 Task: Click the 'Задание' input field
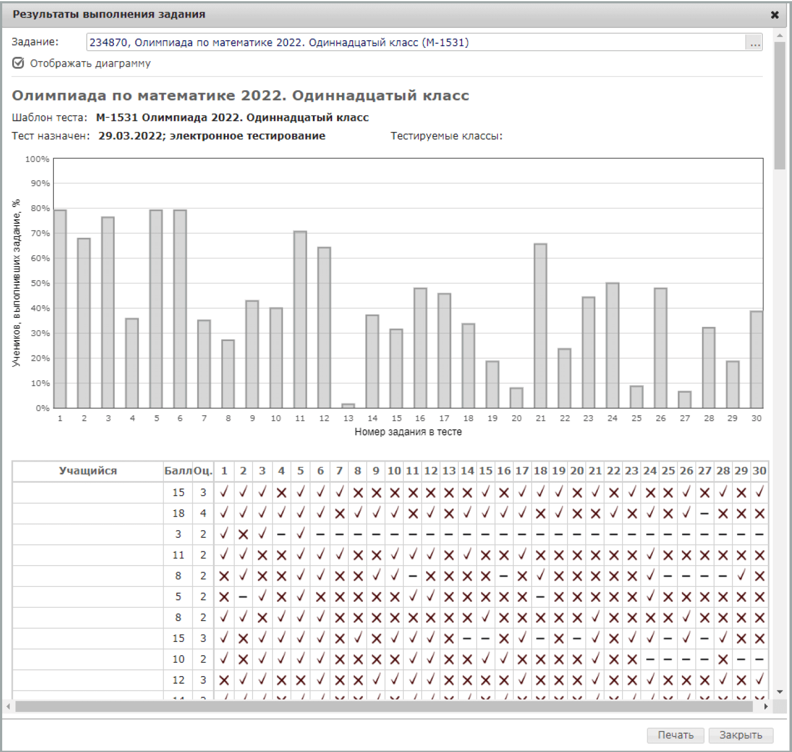[x=416, y=42]
